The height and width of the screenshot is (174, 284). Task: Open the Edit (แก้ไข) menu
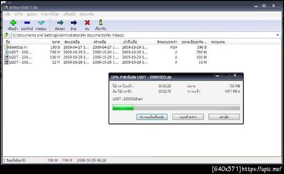click(18, 14)
